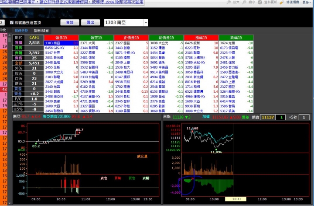Select the 9914 row in 逆價差15 list
The width and height of the screenshot is (314, 206).
[x=166, y=72]
